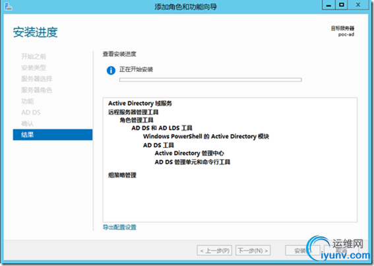This screenshot has height=266, width=374.
Task: Click the target server name poc-ad
Action: (346, 34)
